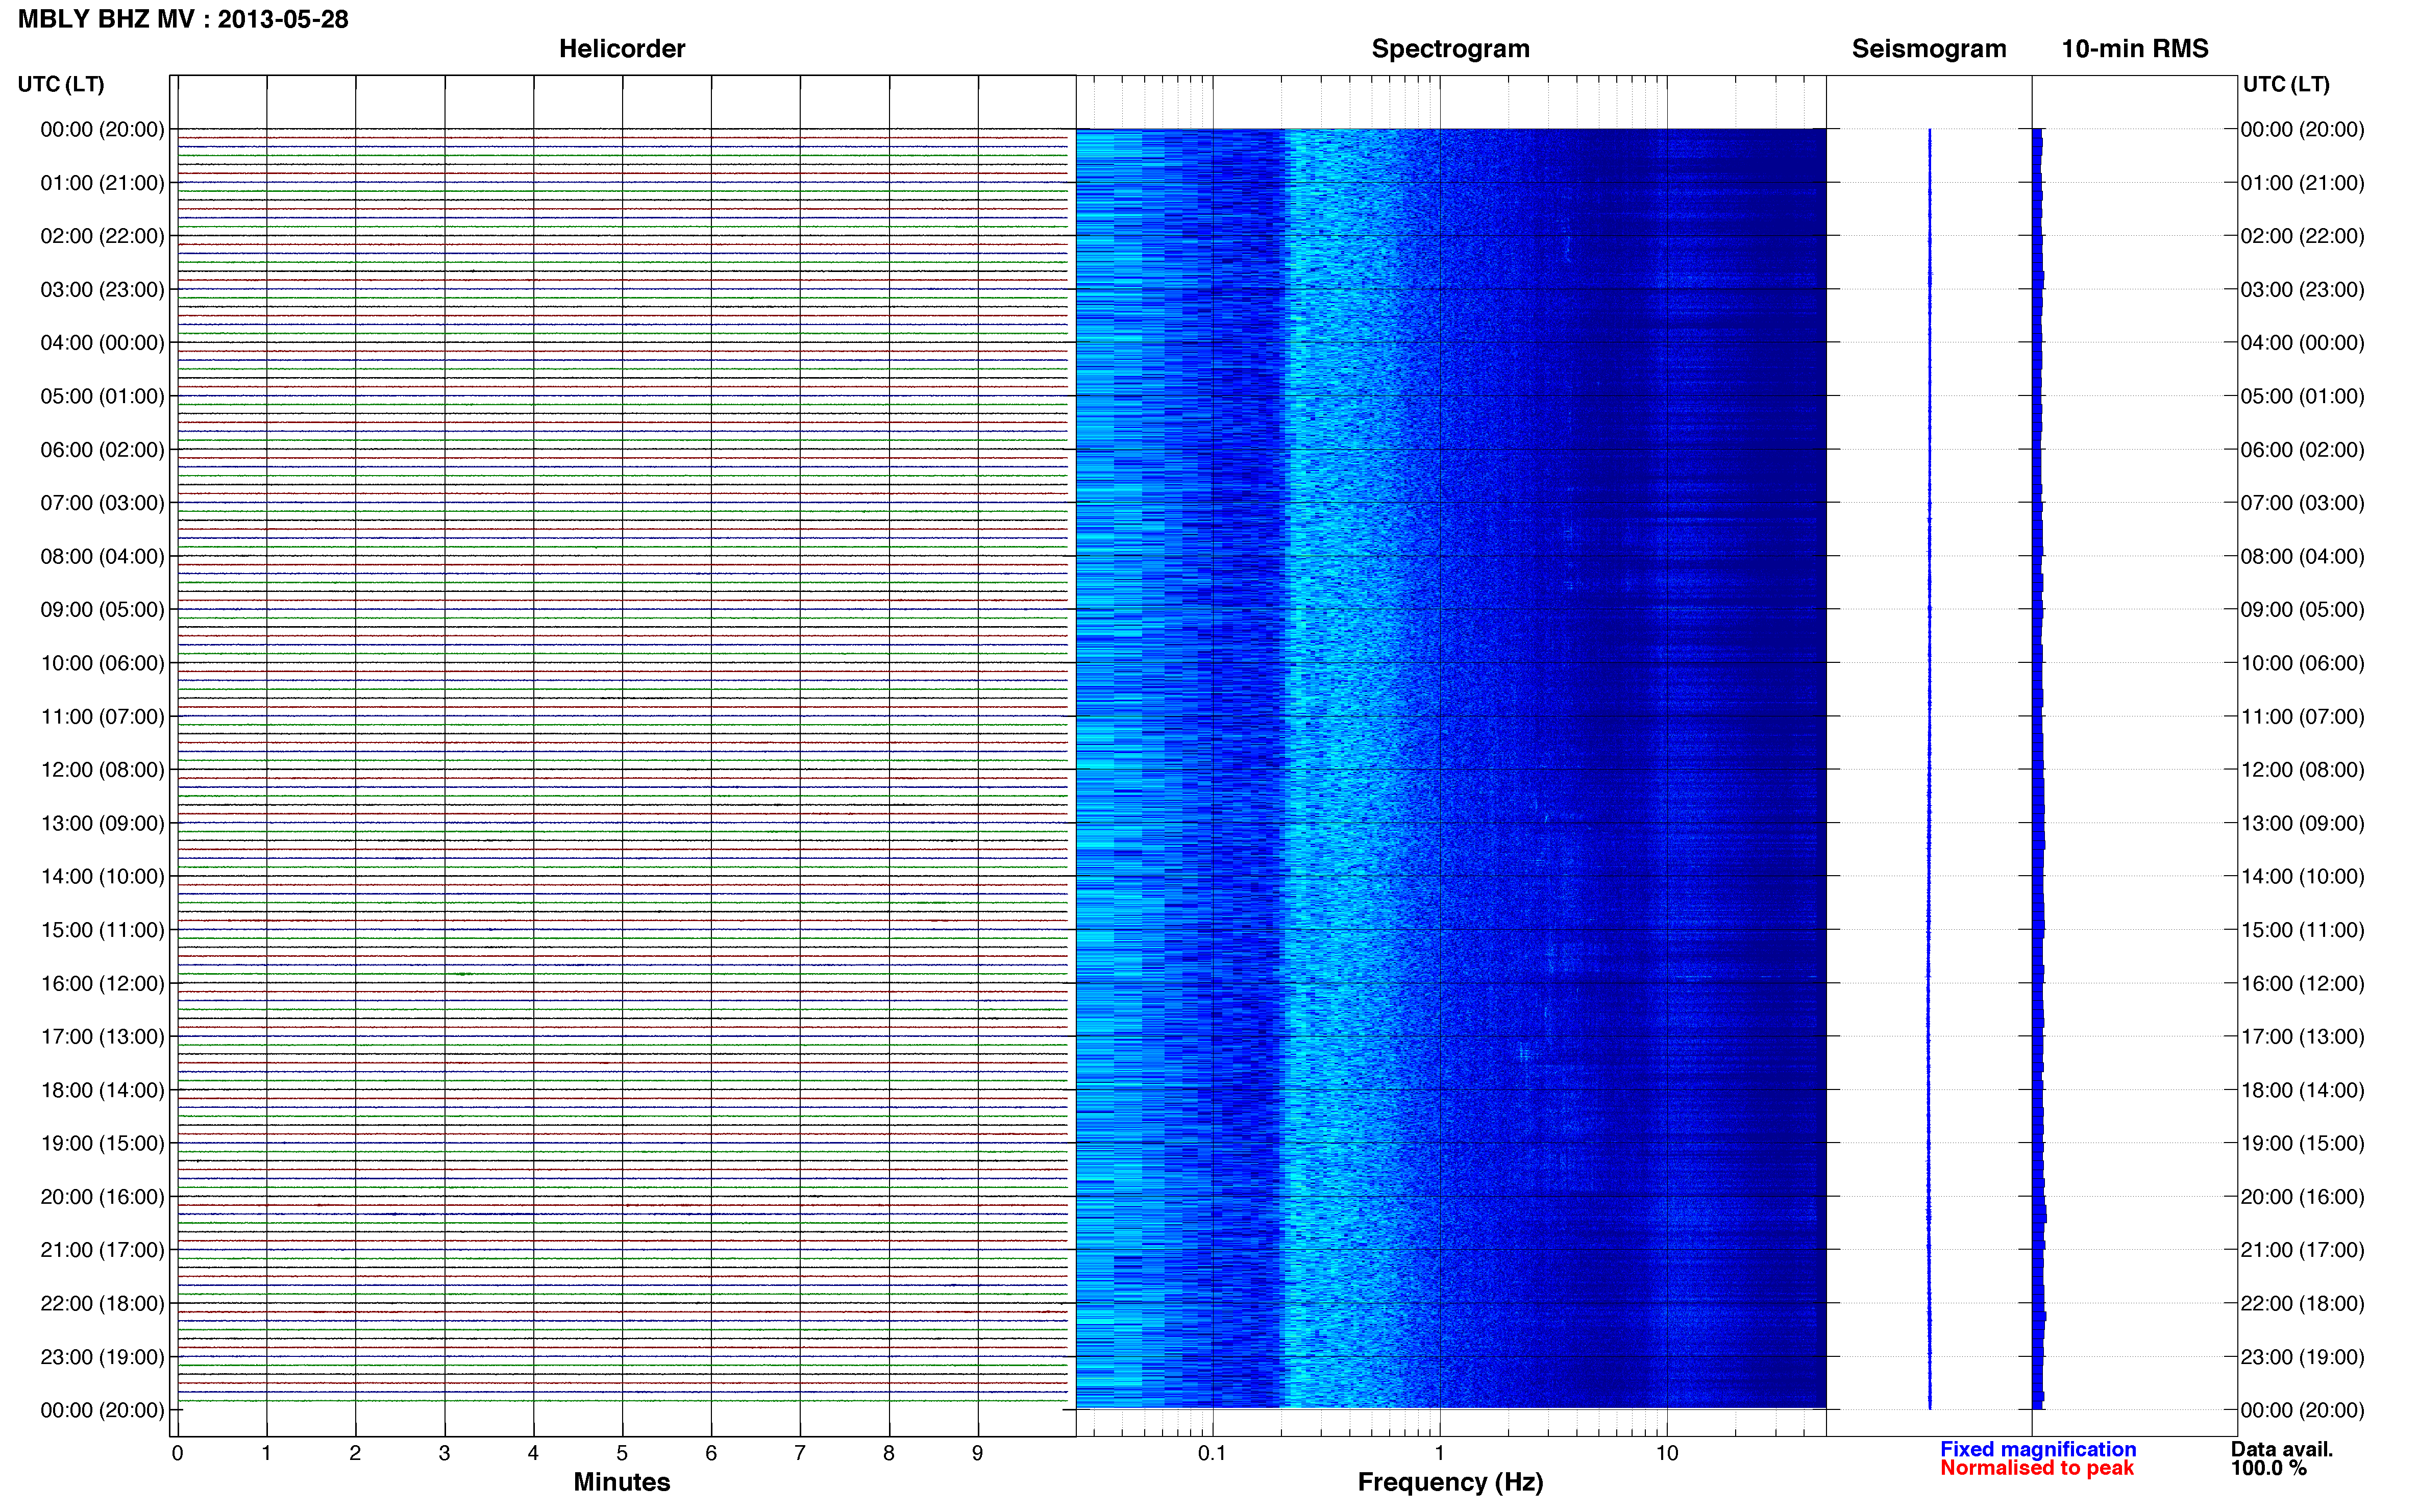Screen dimensions: 2419x1512
Task: Click left time label '19:00 (15:00)'
Action: tap(102, 1143)
